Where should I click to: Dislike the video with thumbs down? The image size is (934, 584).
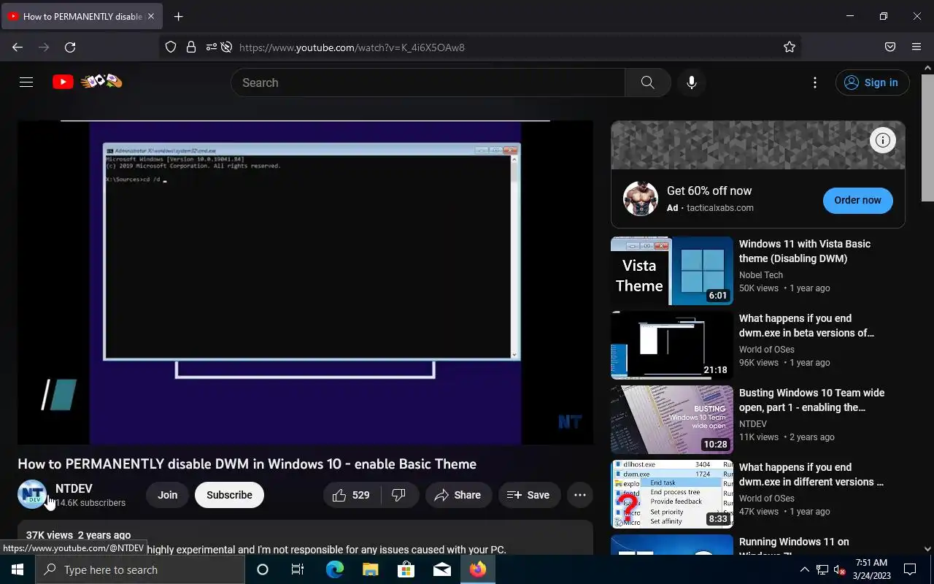click(399, 495)
